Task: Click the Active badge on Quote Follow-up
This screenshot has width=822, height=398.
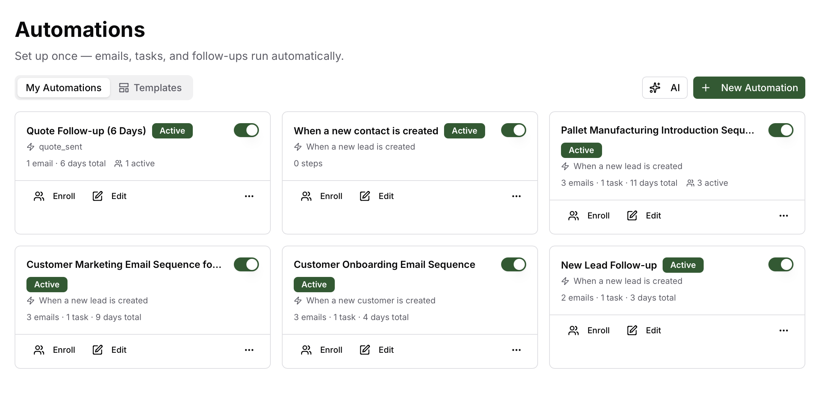Action: point(172,131)
